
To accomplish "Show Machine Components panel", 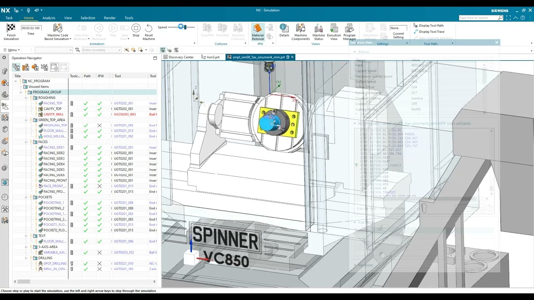I will point(300,32).
